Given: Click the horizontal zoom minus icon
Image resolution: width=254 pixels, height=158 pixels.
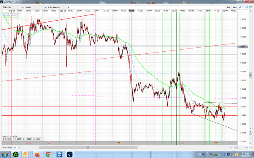Looking at the screenshot, I should tap(235, 147).
